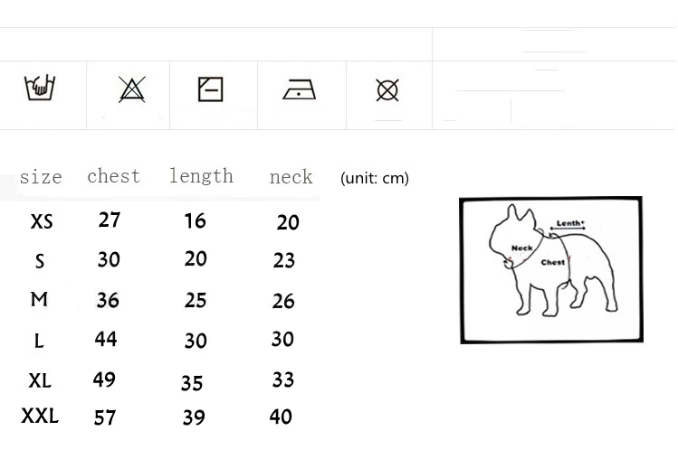The height and width of the screenshot is (459, 678).
Task: Click the "neck" column header
Action: pyautogui.click(x=291, y=177)
